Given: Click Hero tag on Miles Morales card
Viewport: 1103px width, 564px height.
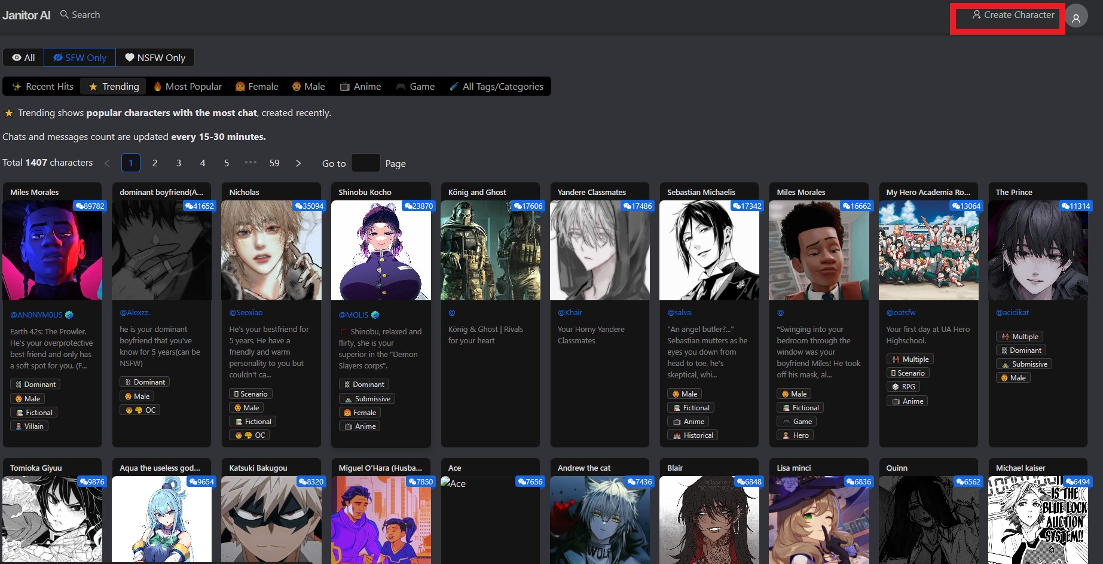Looking at the screenshot, I should click(795, 435).
